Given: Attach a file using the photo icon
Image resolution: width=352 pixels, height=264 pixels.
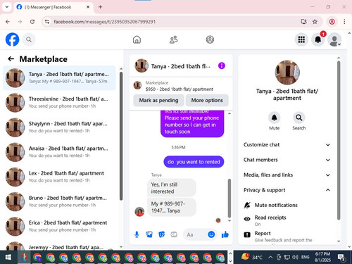Looking at the screenshot, I should click(149, 234).
